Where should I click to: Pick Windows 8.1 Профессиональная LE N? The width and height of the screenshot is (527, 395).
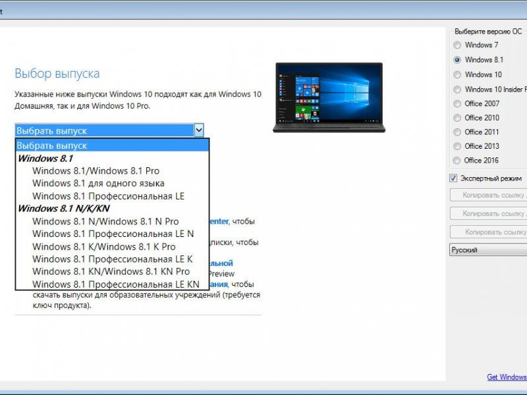[112, 234]
